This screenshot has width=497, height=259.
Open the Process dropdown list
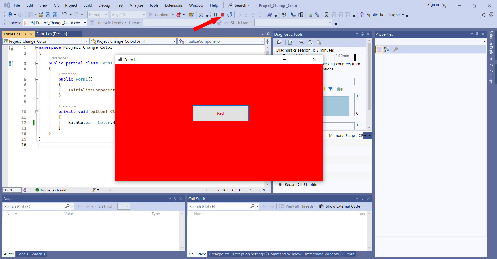85,23
